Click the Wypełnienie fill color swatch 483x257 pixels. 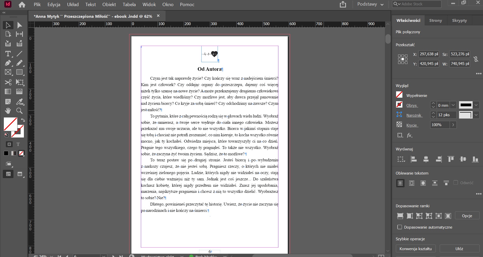(x=399, y=95)
